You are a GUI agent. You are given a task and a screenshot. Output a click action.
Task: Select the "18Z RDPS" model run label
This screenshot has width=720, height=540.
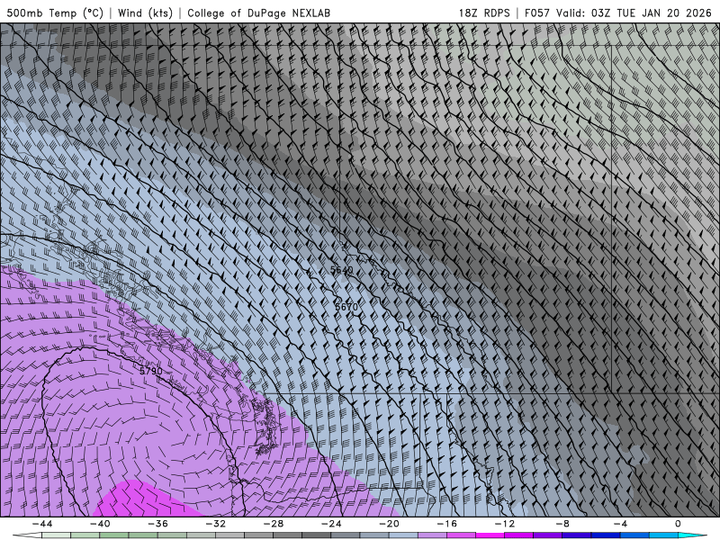[484, 13]
